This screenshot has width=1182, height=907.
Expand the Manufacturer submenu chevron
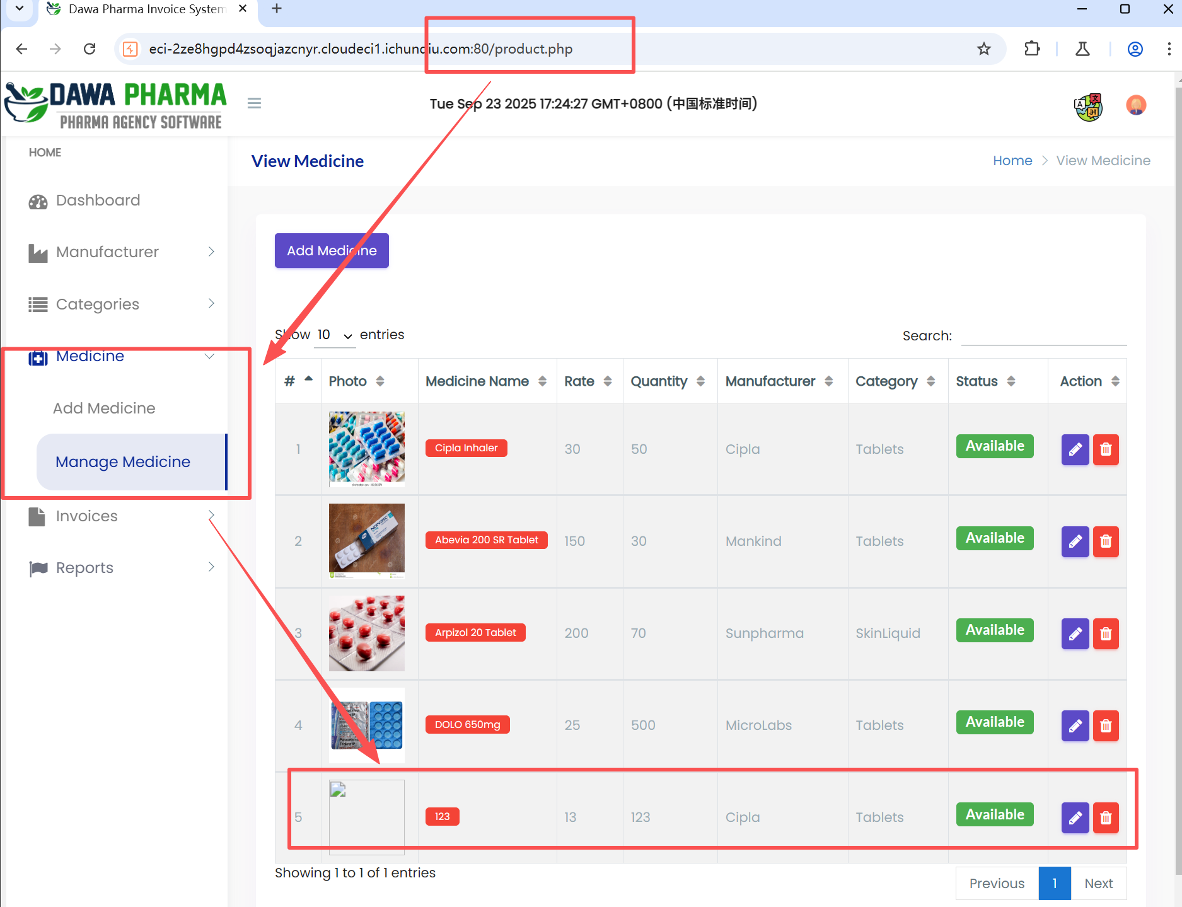211,251
